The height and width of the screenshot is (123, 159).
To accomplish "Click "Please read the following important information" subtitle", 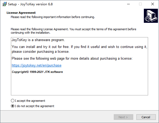I will pos(53,17).
